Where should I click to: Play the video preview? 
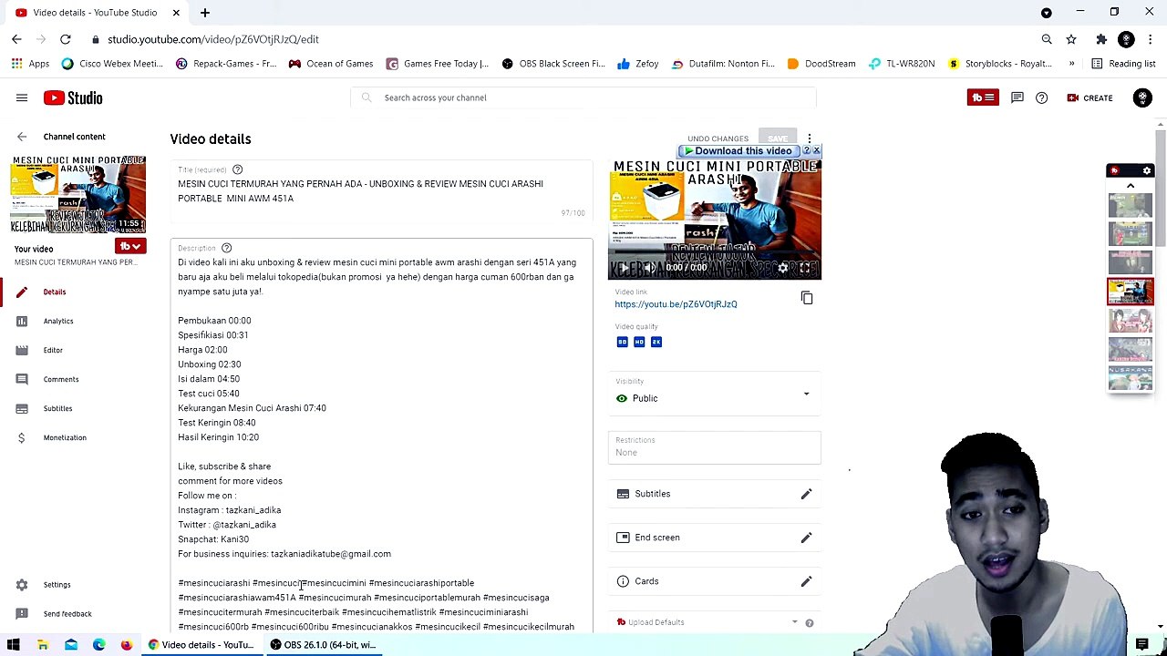point(625,268)
